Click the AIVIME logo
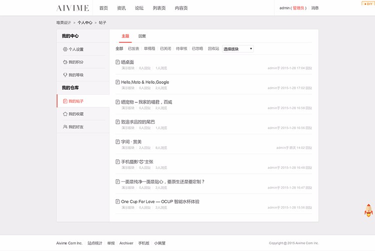The height and width of the screenshot is (251, 375). 72,8
